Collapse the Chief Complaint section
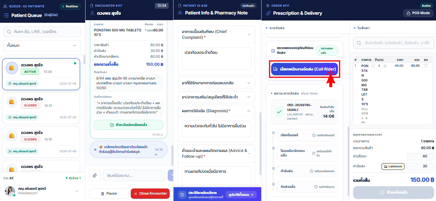 click(x=249, y=35)
